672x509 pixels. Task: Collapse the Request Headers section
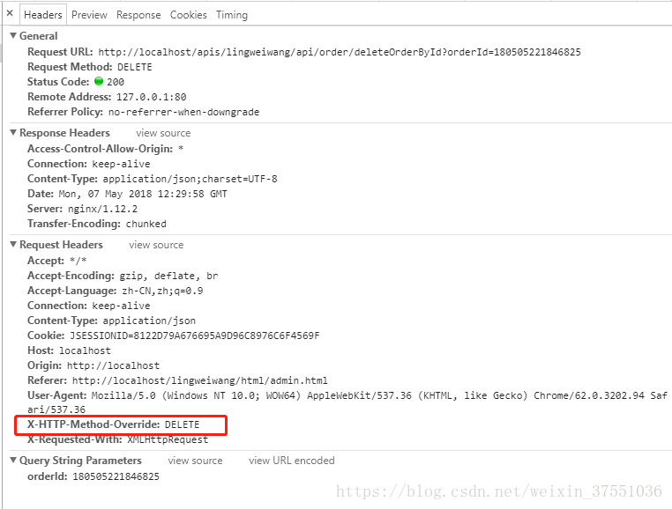click(x=13, y=245)
